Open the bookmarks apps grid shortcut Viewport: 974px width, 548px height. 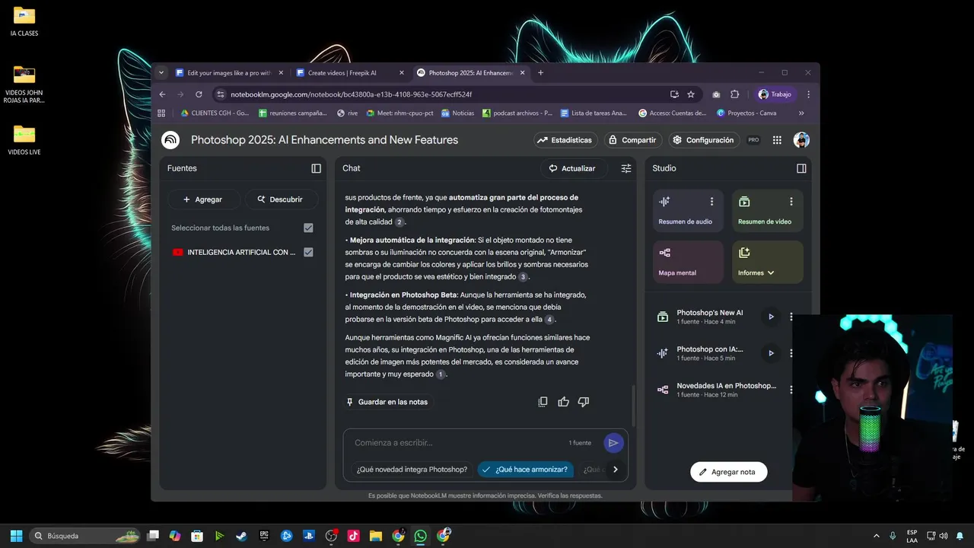(x=161, y=113)
